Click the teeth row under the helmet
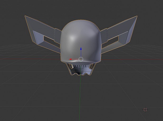Viewport: 163px width, 121px height. [81, 66]
